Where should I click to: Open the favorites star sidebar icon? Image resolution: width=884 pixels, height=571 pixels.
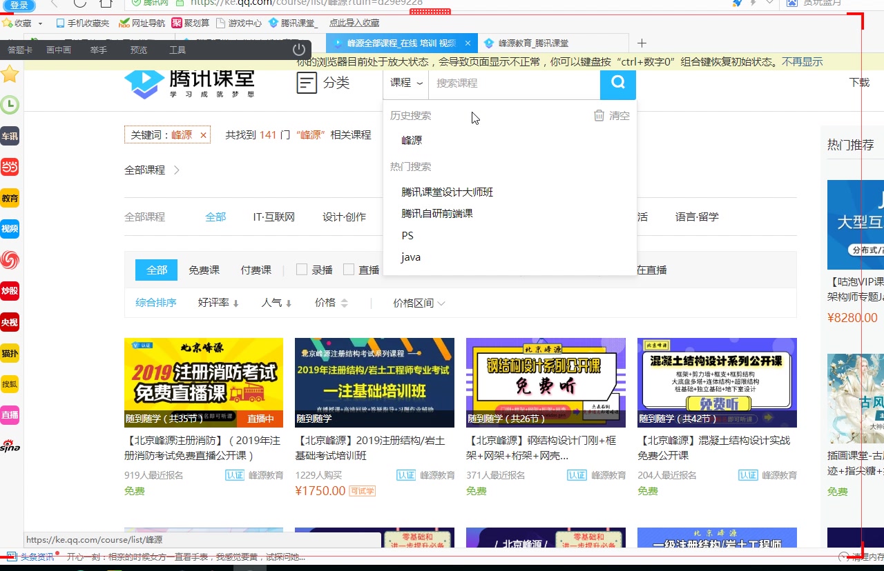(x=10, y=74)
